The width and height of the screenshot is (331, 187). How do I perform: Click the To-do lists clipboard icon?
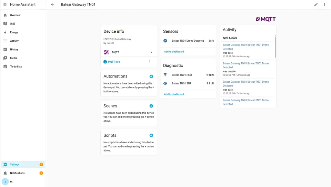click(x=5, y=66)
